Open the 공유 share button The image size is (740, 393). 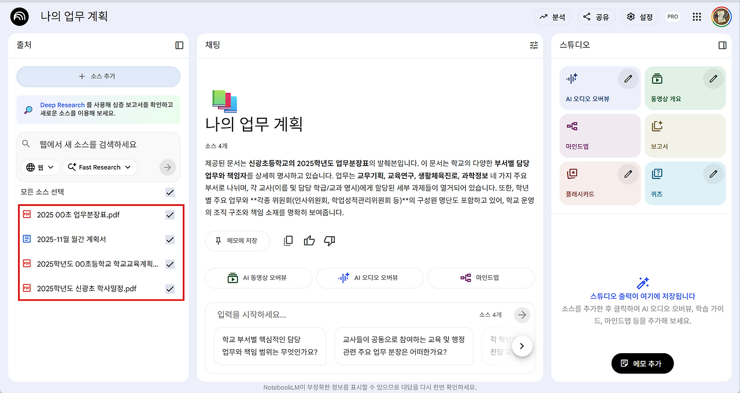point(596,17)
